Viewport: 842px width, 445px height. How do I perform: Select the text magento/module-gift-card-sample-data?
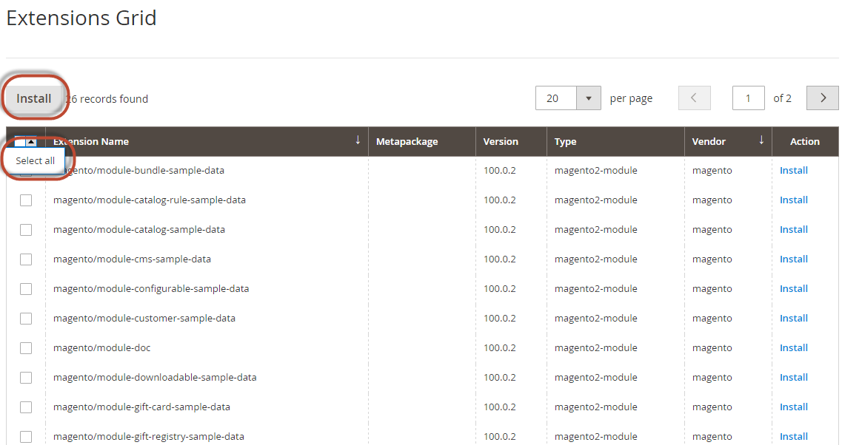coord(141,407)
